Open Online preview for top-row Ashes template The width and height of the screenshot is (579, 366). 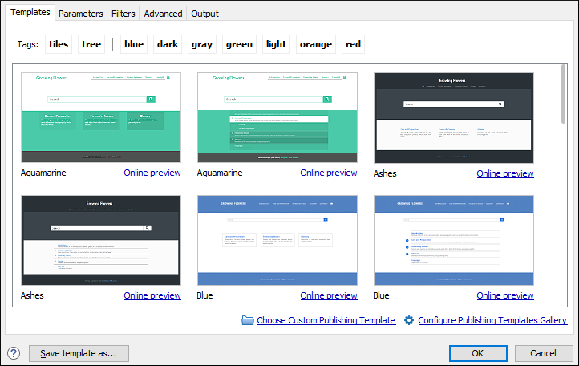[505, 173]
